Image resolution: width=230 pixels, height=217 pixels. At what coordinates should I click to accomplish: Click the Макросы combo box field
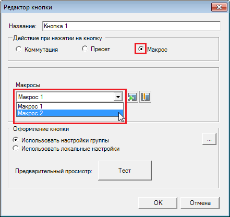click(x=69, y=97)
